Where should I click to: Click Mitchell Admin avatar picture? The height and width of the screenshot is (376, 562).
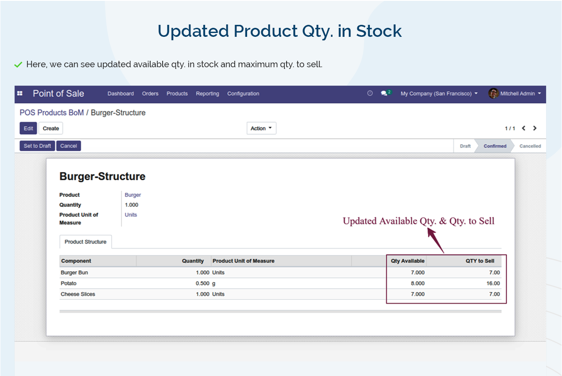point(493,93)
